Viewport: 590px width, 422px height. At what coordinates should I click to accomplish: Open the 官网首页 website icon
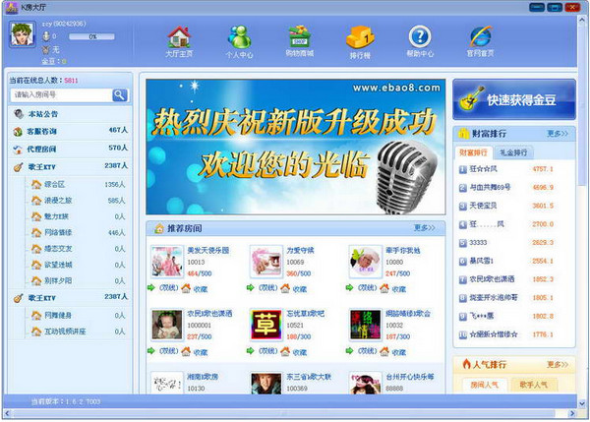tap(481, 40)
